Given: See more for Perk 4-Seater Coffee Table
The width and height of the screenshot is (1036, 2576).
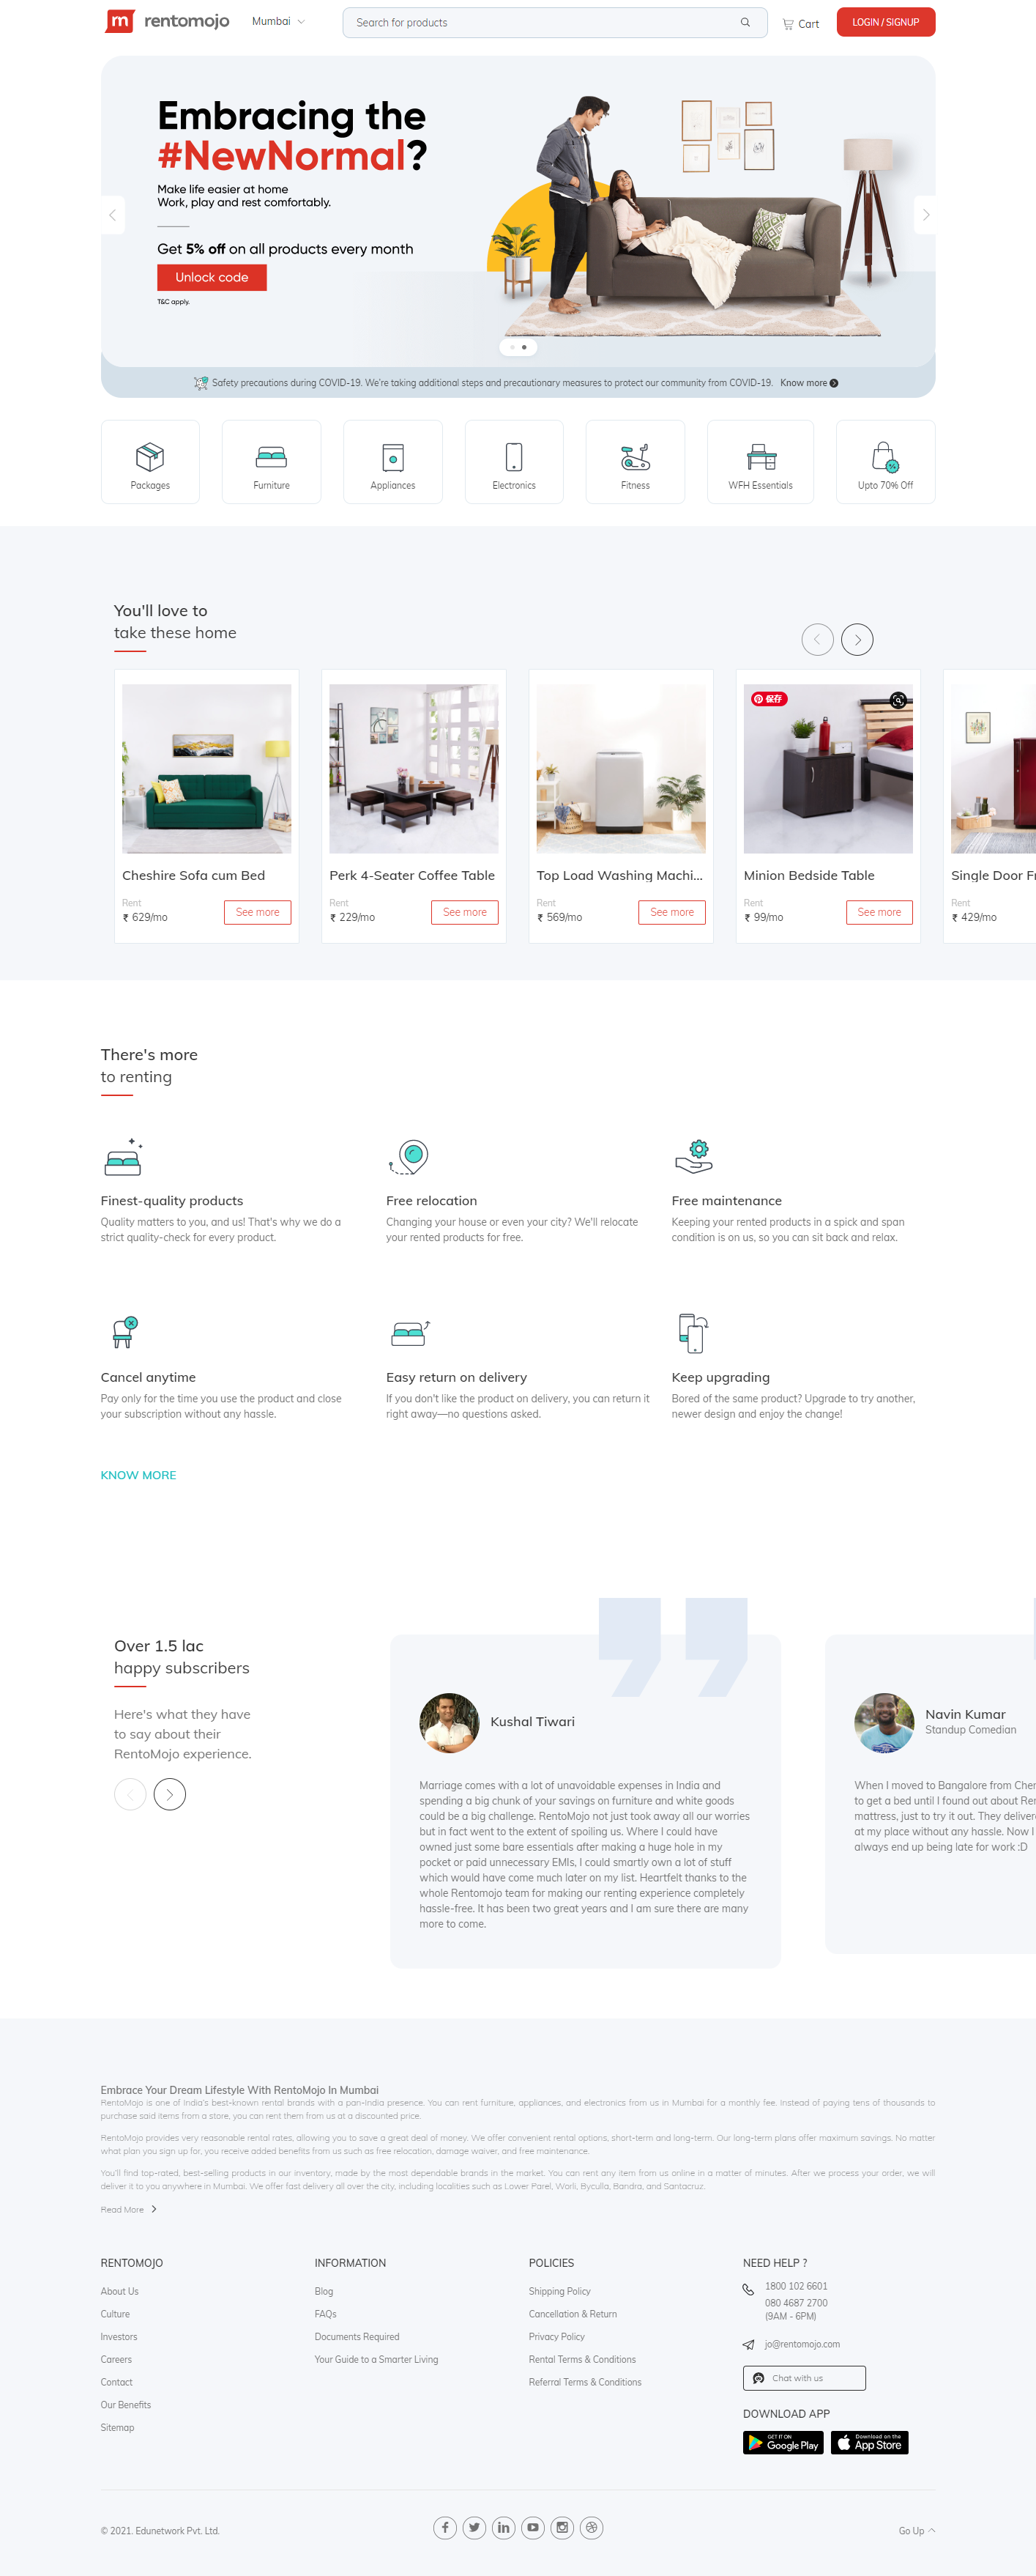Looking at the screenshot, I should pos(464,912).
